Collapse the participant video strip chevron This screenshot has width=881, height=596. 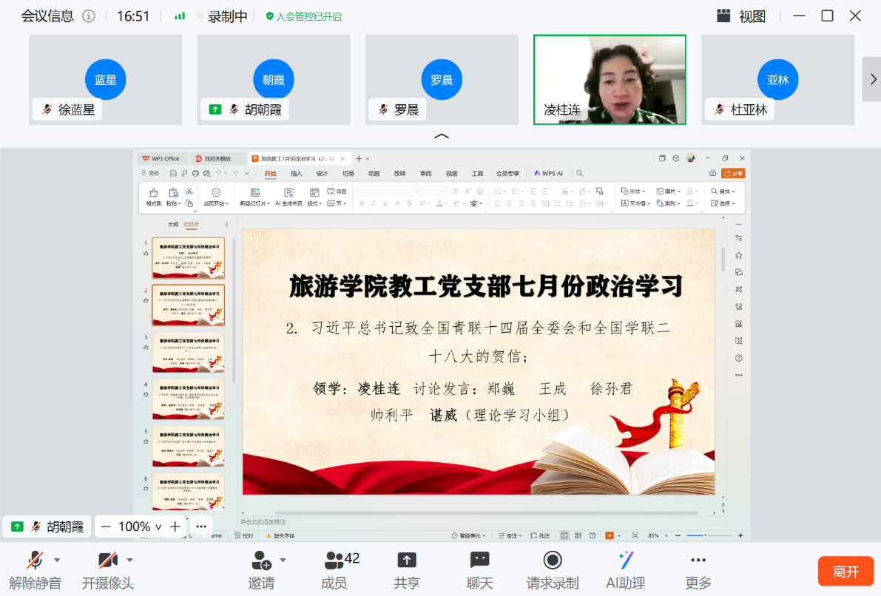441,136
